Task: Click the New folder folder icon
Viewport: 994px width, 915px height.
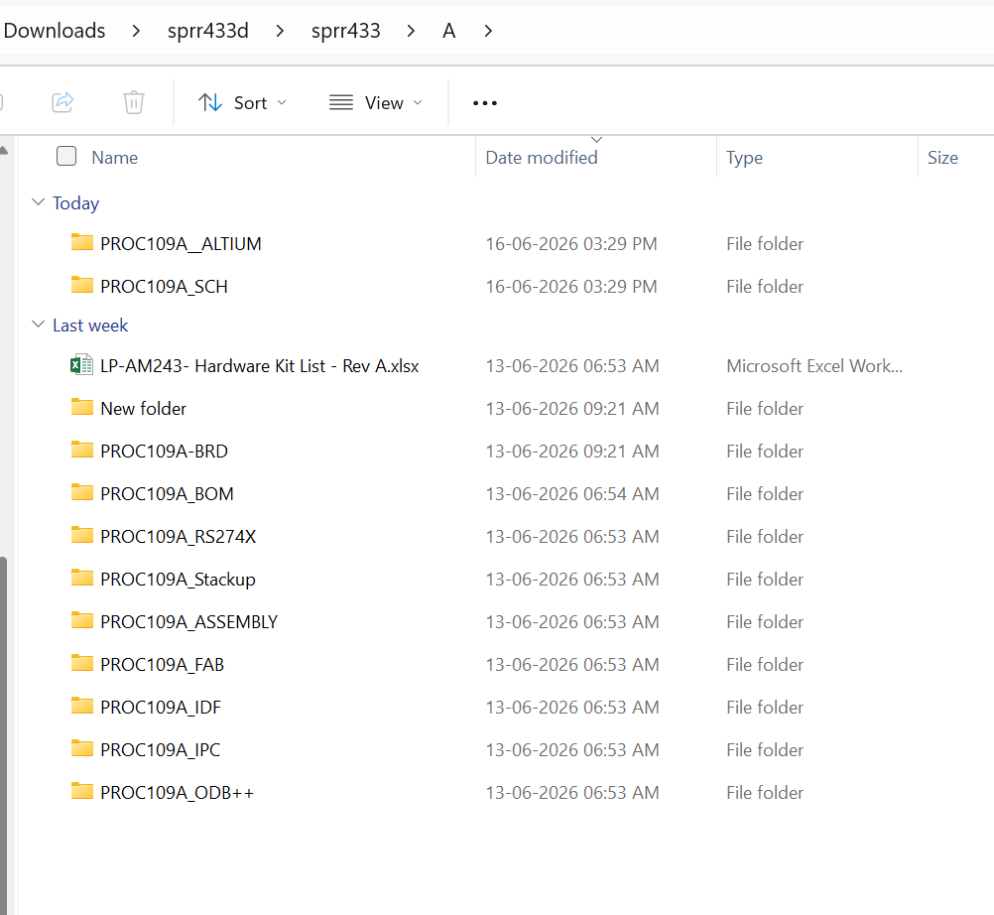Action: pyautogui.click(x=81, y=407)
